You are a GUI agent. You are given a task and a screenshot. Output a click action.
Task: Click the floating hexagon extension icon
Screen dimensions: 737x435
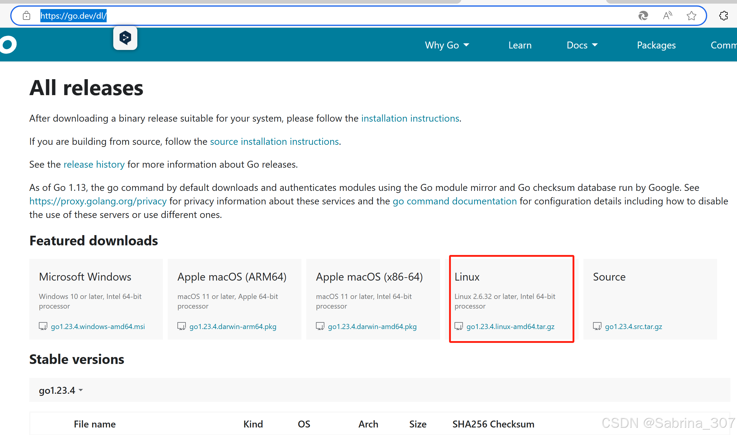[x=125, y=38]
